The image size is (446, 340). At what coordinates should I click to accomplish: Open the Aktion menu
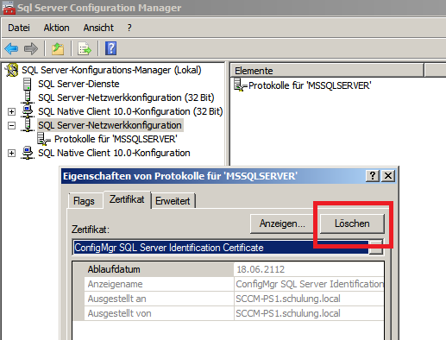tap(56, 28)
